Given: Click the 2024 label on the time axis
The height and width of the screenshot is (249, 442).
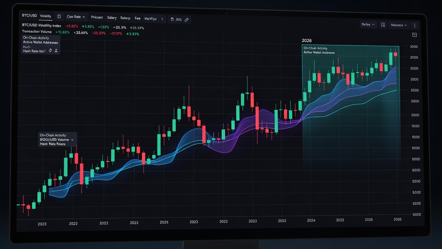Looking at the screenshot, I should coord(311,220).
